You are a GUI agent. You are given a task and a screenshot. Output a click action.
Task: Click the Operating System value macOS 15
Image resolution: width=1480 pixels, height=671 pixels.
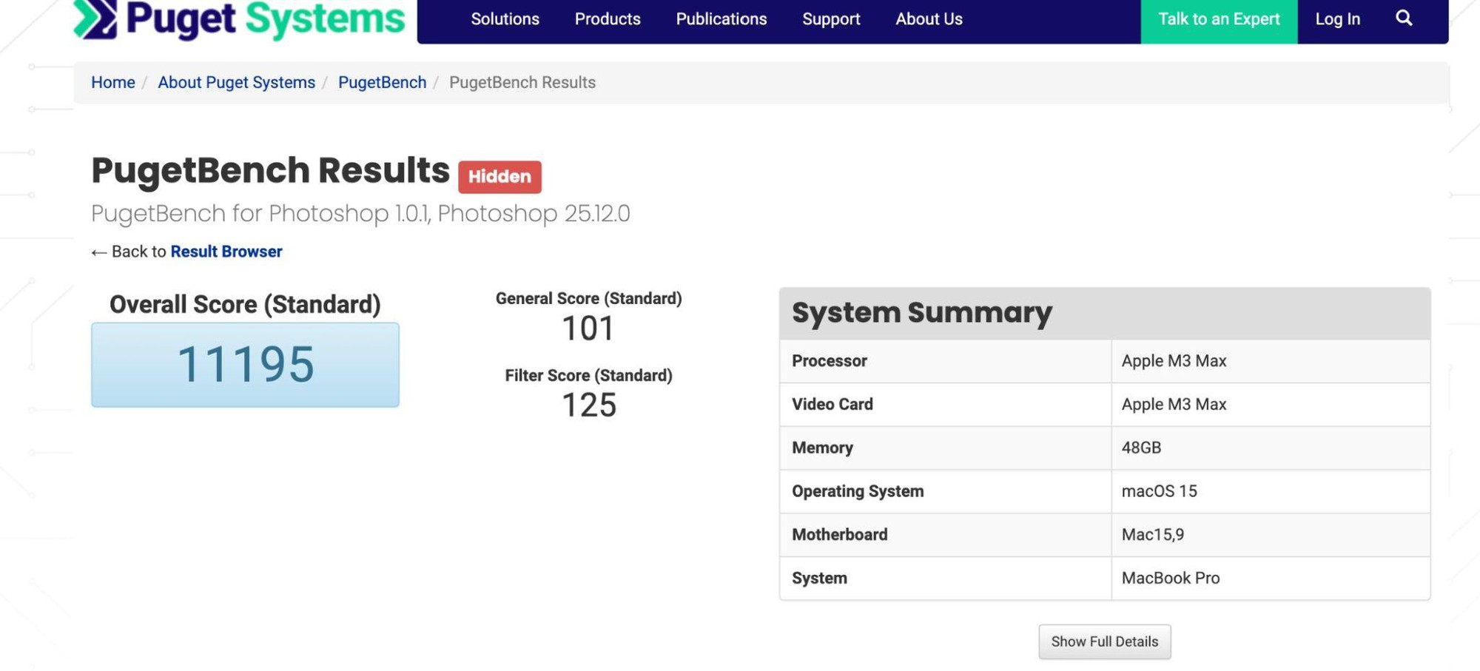tap(1159, 491)
